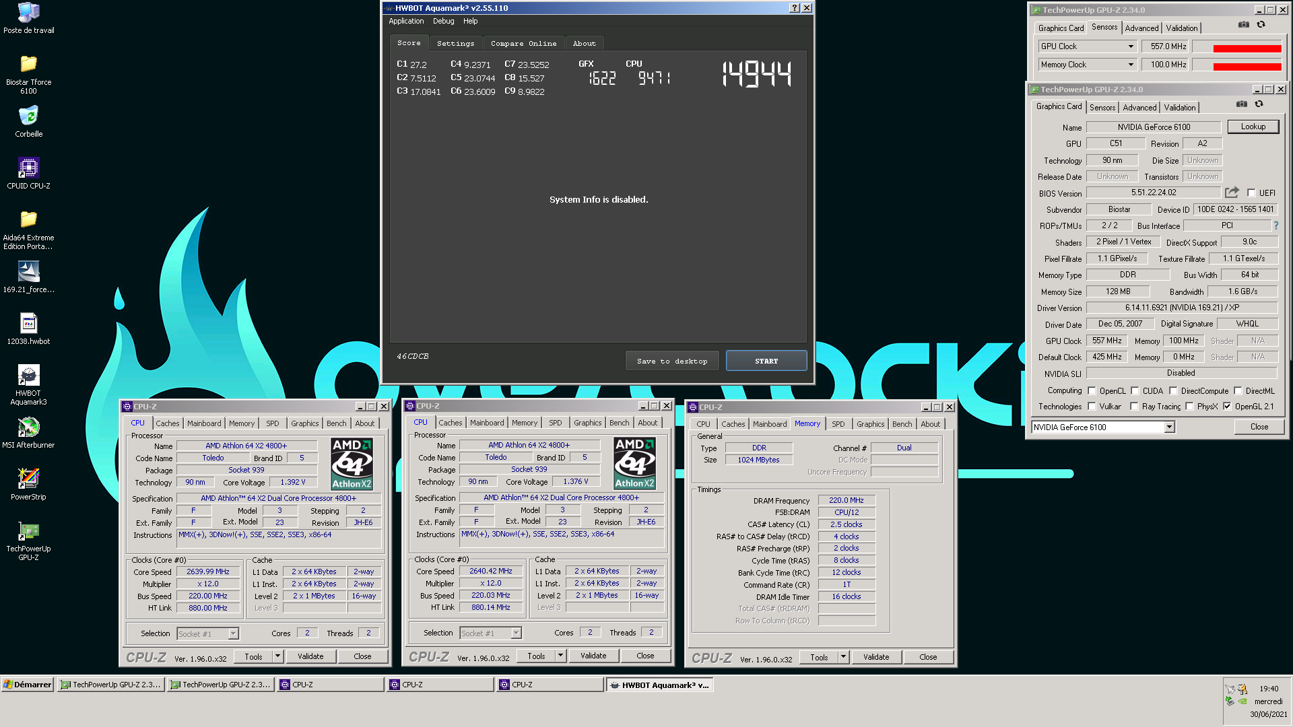Open Memory Clock sensor dropdown
The width and height of the screenshot is (1293, 727).
[1088, 65]
